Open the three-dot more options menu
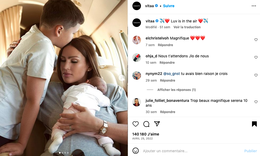The height and width of the screenshot is (156, 260). pyautogui.click(x=254, y=6)
